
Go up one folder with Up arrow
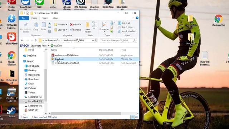36,40
